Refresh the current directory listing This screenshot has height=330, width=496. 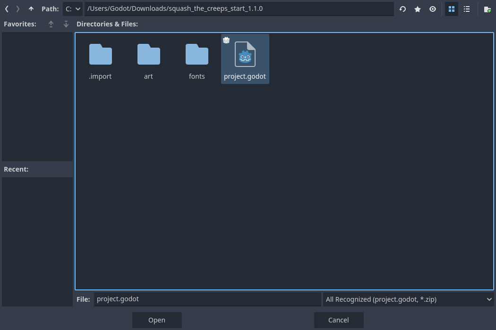click(x=402, y=9)
